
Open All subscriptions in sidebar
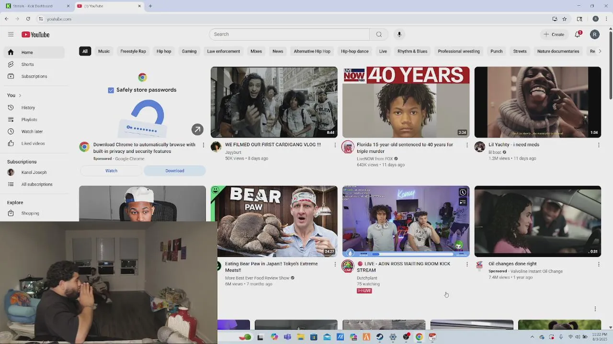pos(34,184)
